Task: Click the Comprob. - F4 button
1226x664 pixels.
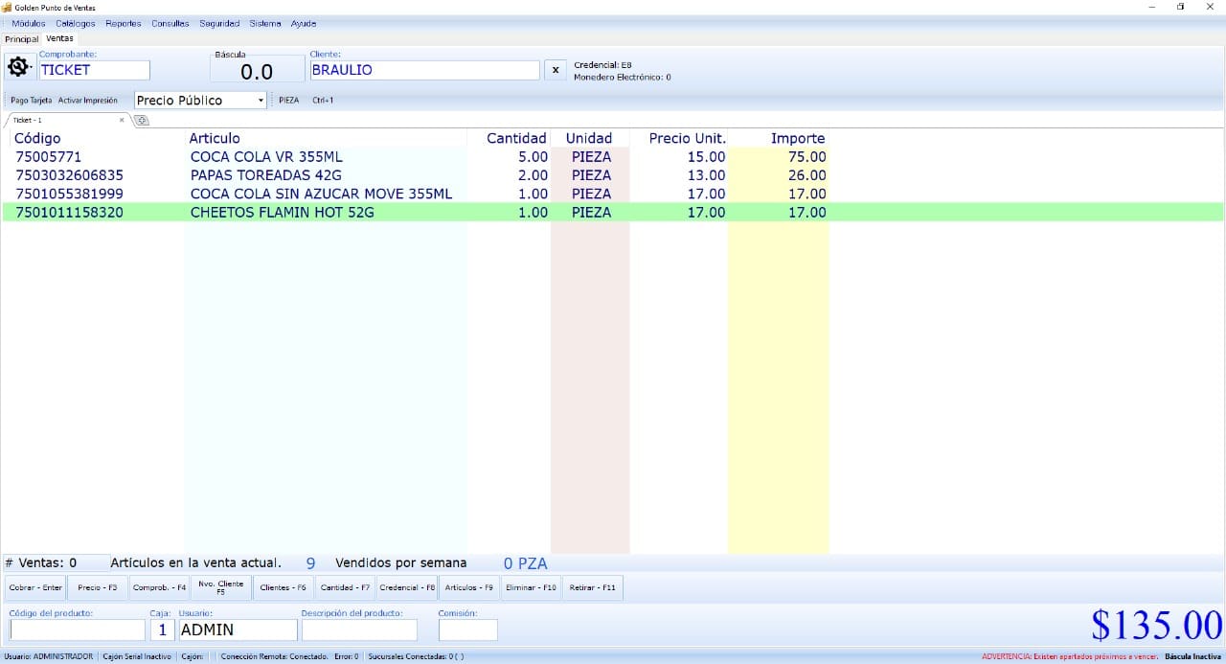Action: [x=159, y=587]
